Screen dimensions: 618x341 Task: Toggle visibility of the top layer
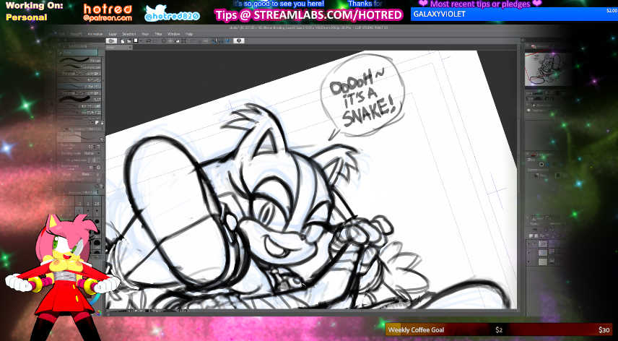pyautogui.click(x=528, y=244)
